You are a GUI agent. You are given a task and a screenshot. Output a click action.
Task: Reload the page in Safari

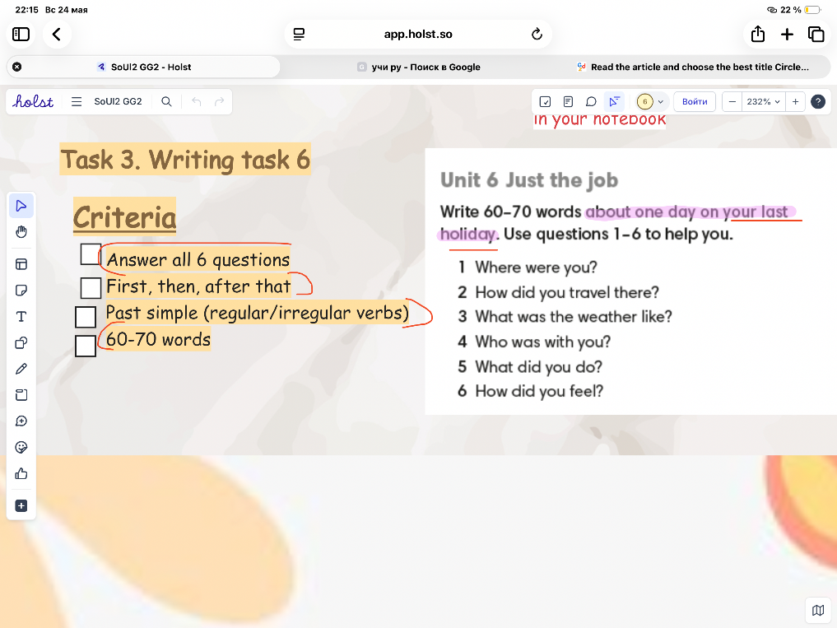tap(537, 35)
